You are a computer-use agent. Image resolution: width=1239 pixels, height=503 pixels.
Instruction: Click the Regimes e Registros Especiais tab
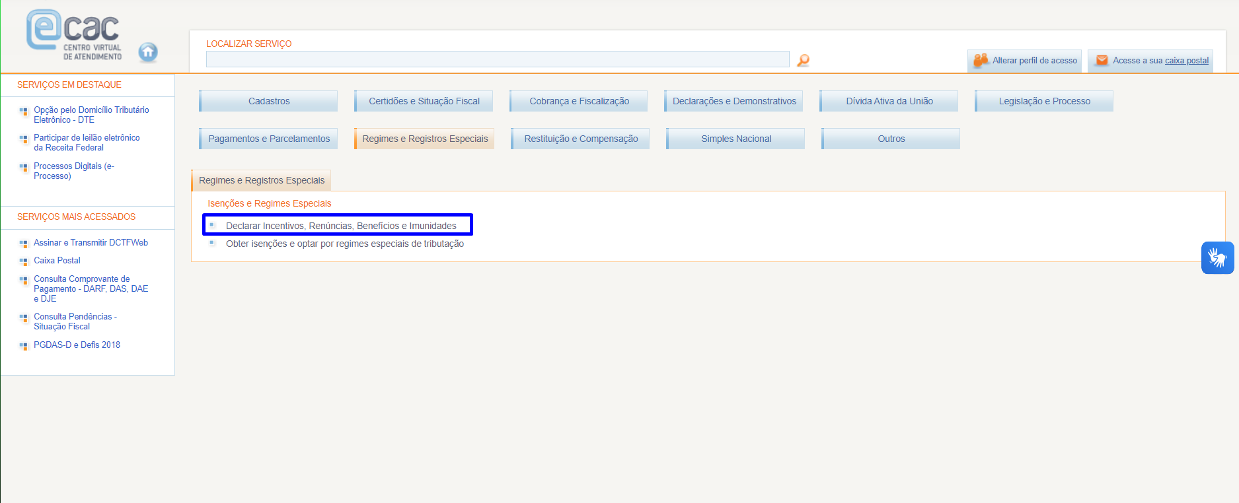pos(262,180)
